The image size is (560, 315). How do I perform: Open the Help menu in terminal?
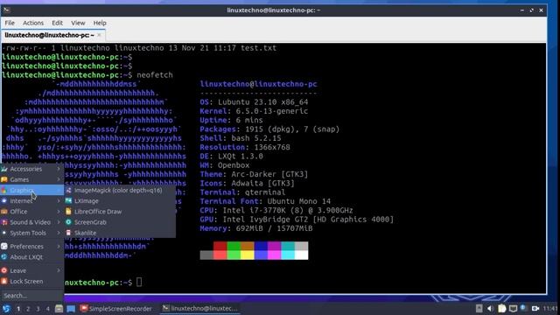(x=100, y=23)
